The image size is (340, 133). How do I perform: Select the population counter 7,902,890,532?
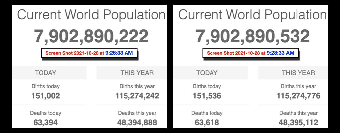253,36
